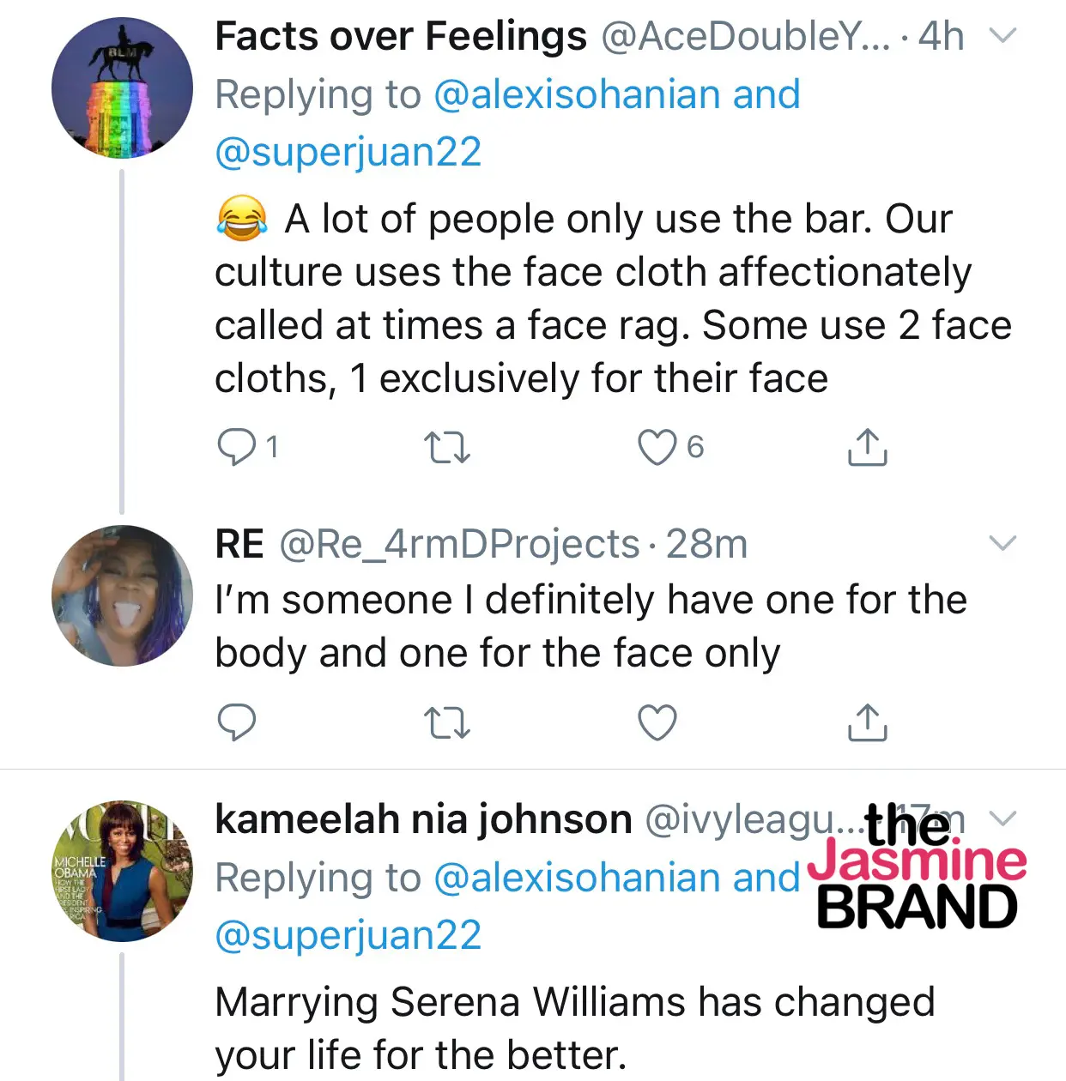The image size is (1066, 1081).
Task: Open the @Re_4rmDProjects handle
Action: [459, 545]
